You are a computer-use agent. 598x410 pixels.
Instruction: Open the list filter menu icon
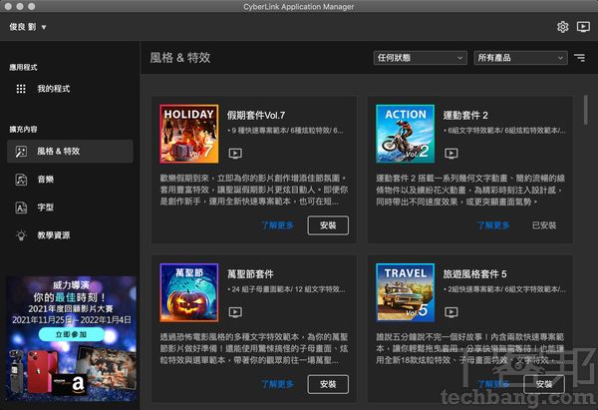tap(580, 58)
